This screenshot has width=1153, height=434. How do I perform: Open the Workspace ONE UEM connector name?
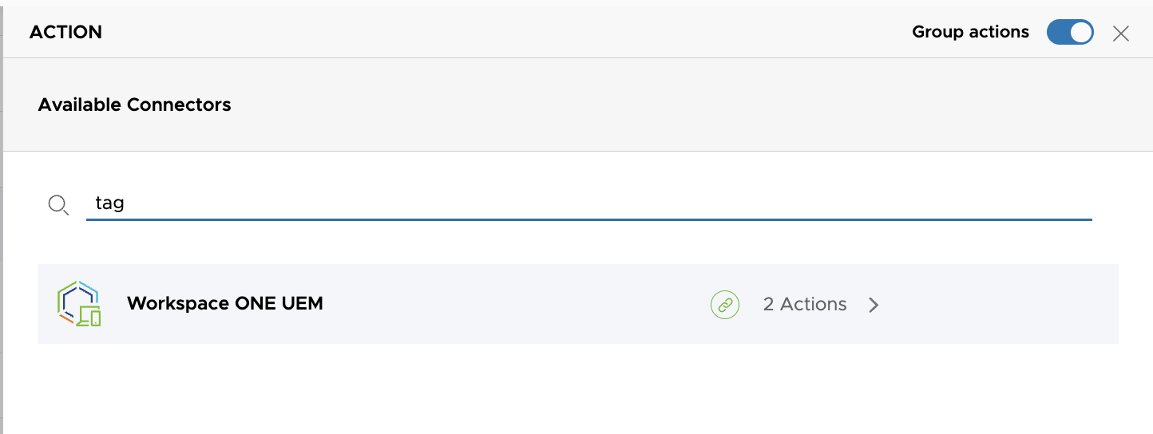(x=224, y=304)
